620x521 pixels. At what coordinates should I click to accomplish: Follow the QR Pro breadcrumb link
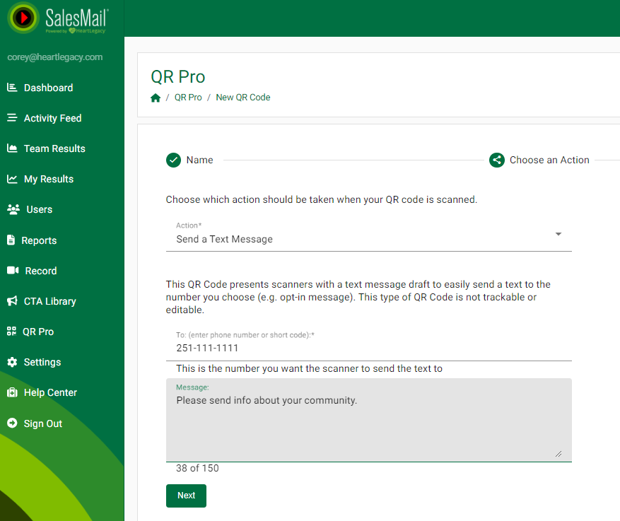(x=188, y=98)
